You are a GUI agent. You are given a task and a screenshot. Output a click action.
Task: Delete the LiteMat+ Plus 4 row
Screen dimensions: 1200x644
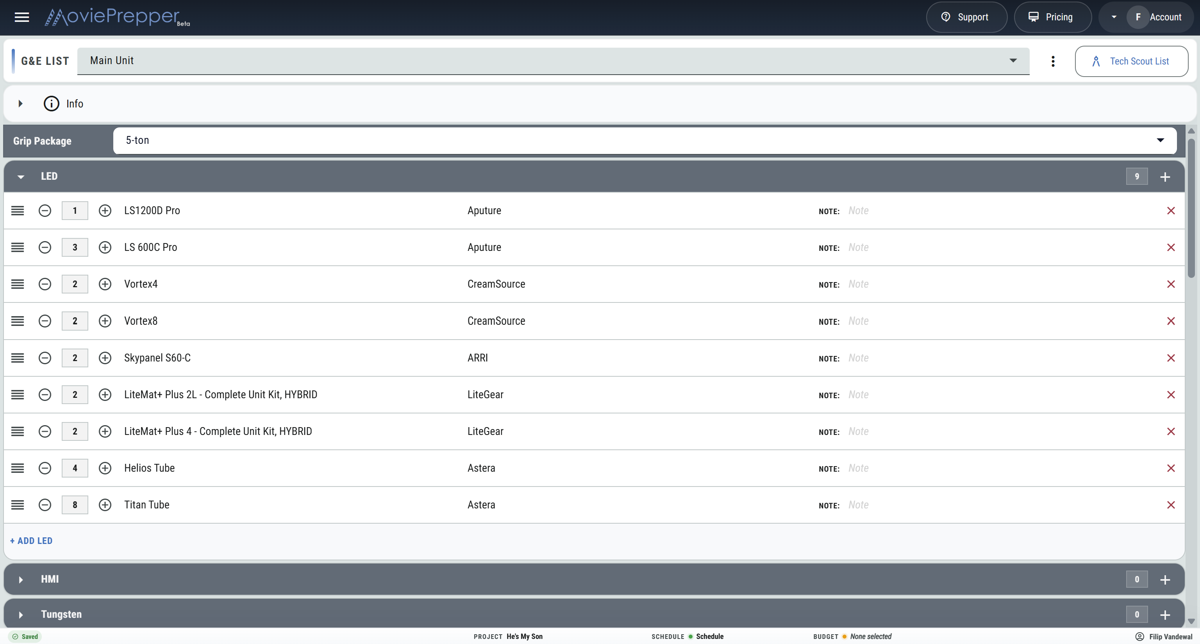[1171, 431]
